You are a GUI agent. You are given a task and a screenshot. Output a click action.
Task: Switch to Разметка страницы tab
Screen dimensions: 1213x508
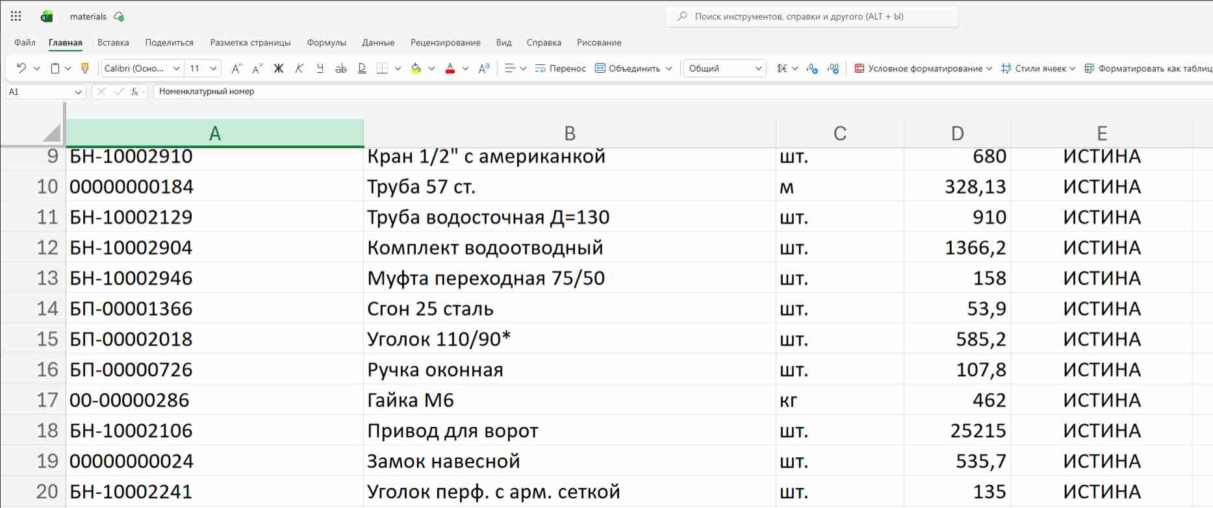[x=250, y=42]
